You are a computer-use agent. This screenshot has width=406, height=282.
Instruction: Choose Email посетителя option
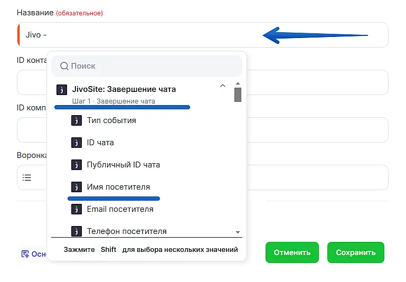pos(120,209)
